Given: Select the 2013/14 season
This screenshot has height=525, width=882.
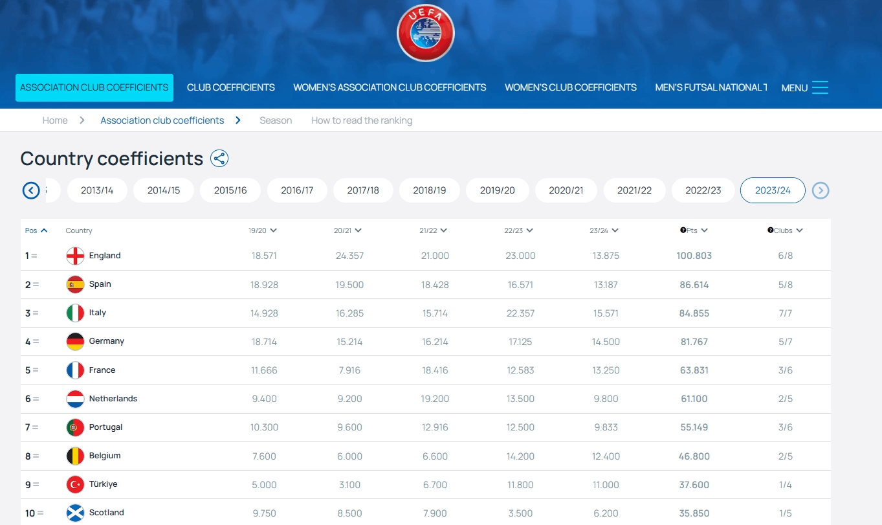Looking at the screenshot, I should pyautogui.click(x=97, y=190).
